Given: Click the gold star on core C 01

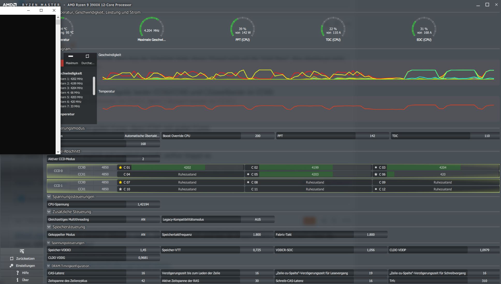Looking at the screenshot, I should [120, 167].
